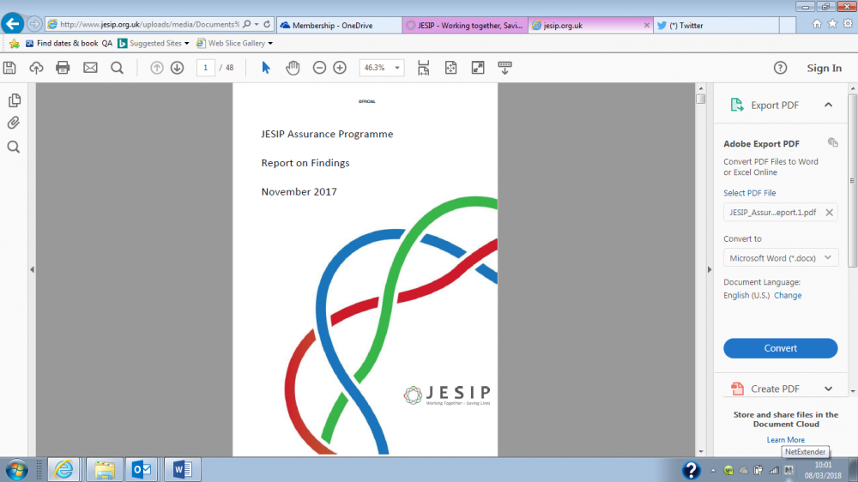Click the read mode toolbar icon
Image resolution: width=858 pixels, height=482 pixels.
[505, 68]
